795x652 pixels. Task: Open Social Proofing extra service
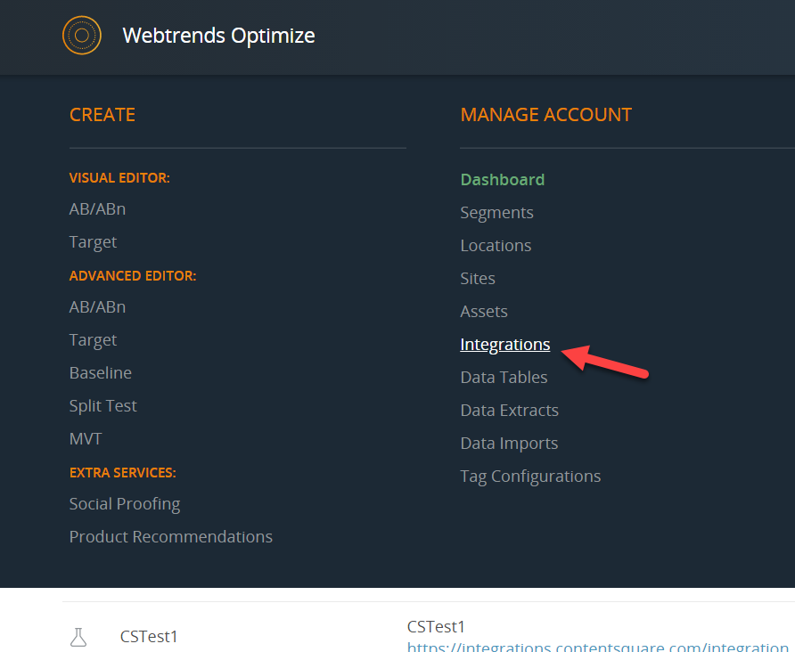pos(125,503)
